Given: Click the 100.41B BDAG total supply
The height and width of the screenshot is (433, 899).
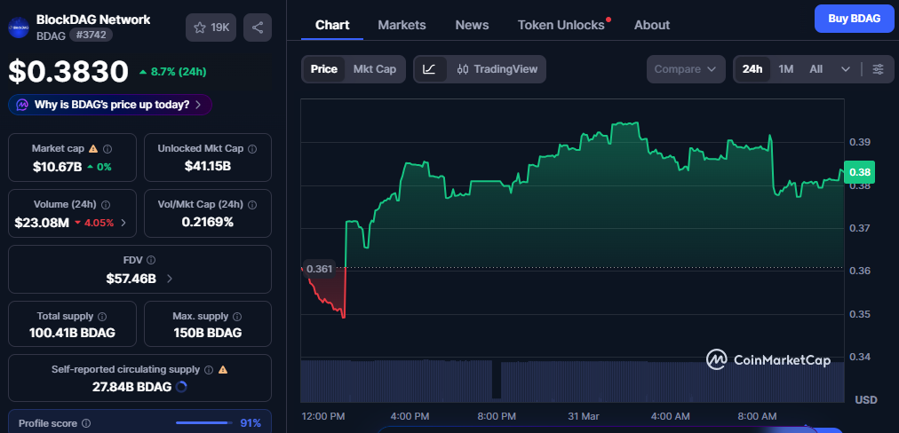Looking at the screenshot, I should (x=72, y=333).
